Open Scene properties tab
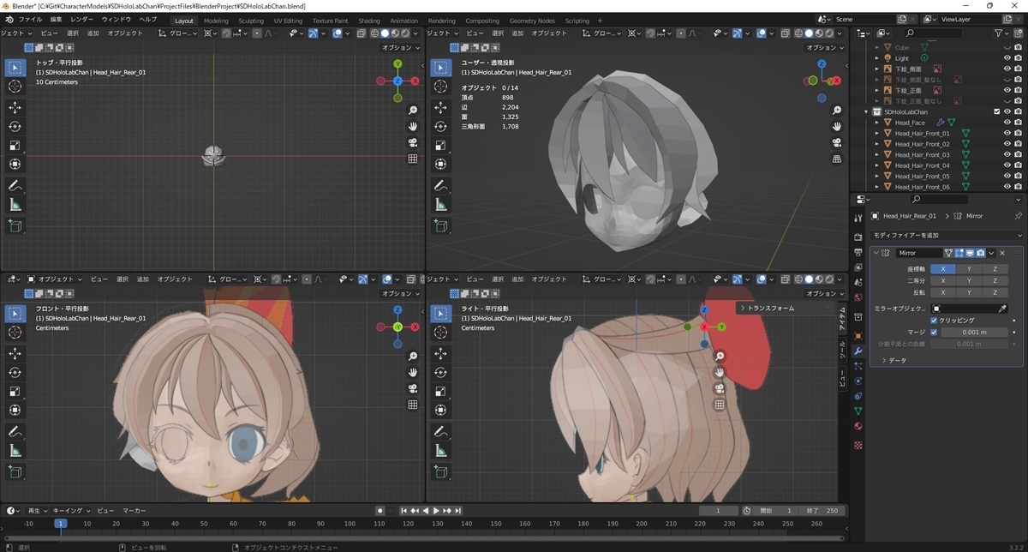The height and width of the screenshot is (552, 1028). pyautogui.click(x=858, y=282)
